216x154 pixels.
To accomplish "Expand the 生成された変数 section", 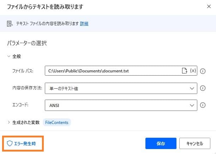I will (9, 123).
